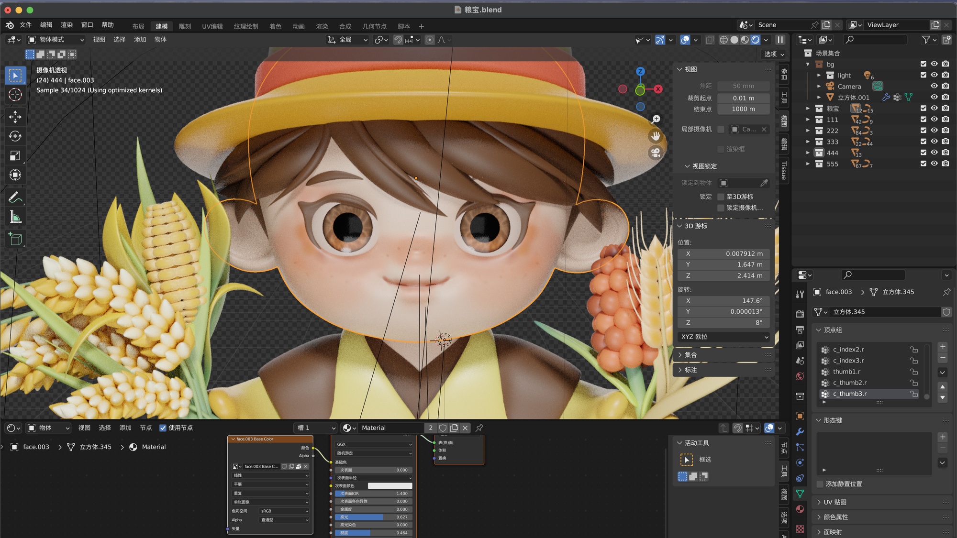The width and height of the screenshot is (957, 538).
Task: Select the Move tool
Action: click(x=15, y=117)
